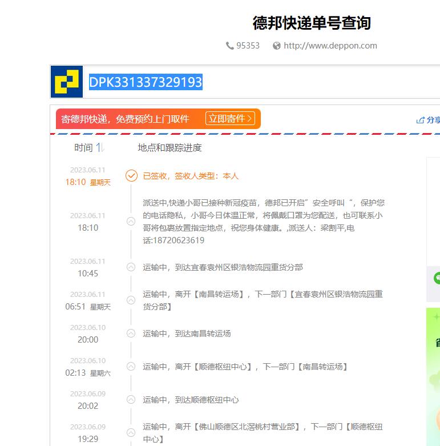Click the circle icon for 19:29 entry
This screenshot has height=446, width=440.
click(131, 433)
